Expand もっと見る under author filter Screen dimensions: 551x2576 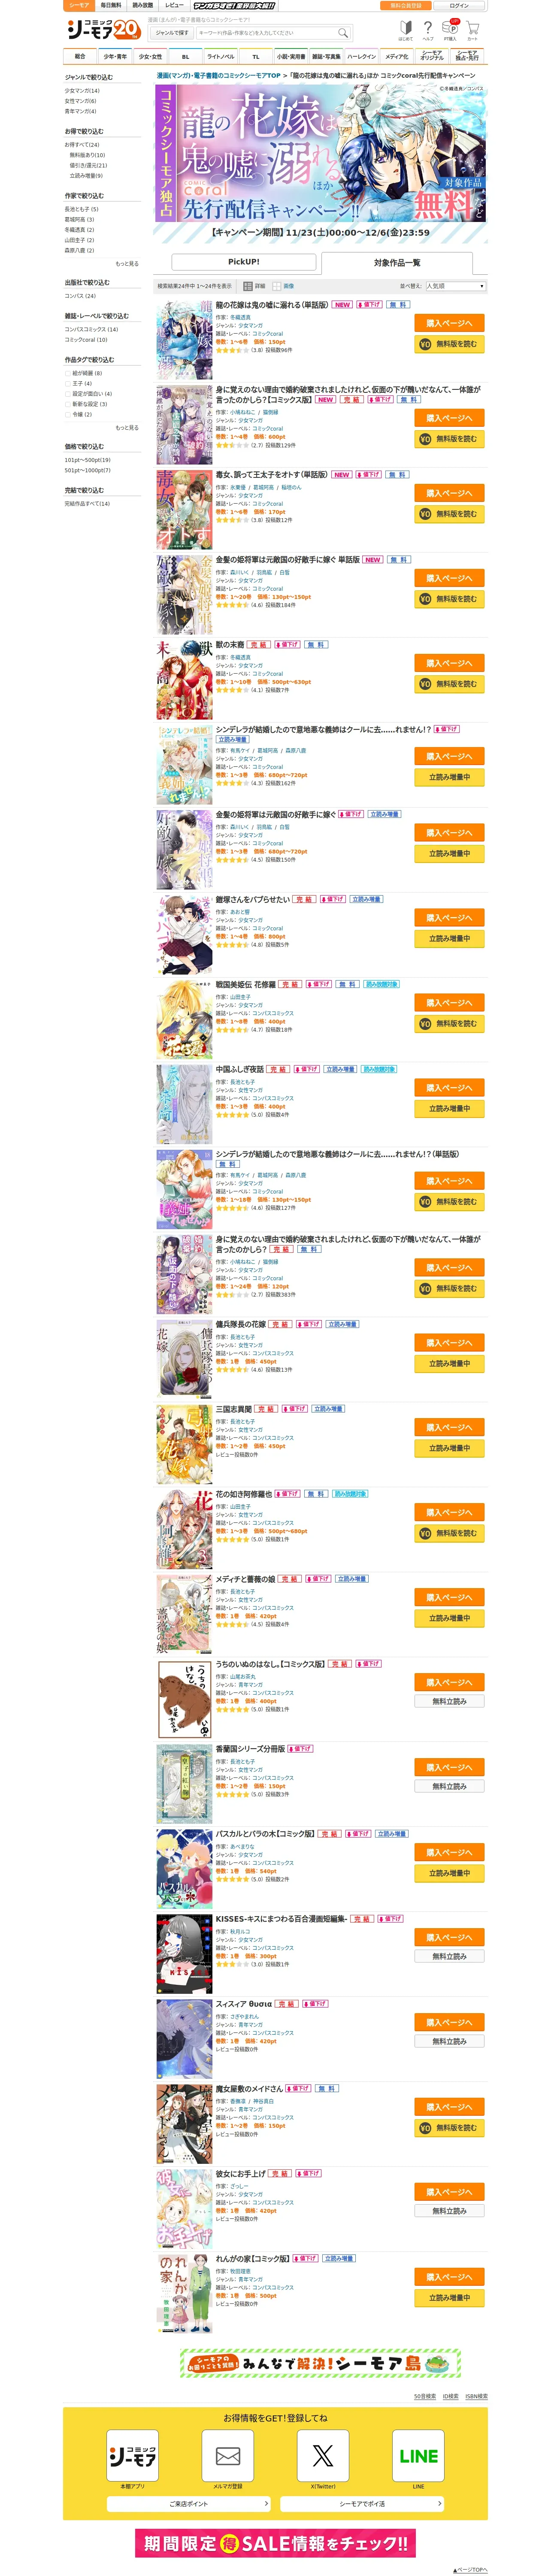coord(127,263)
